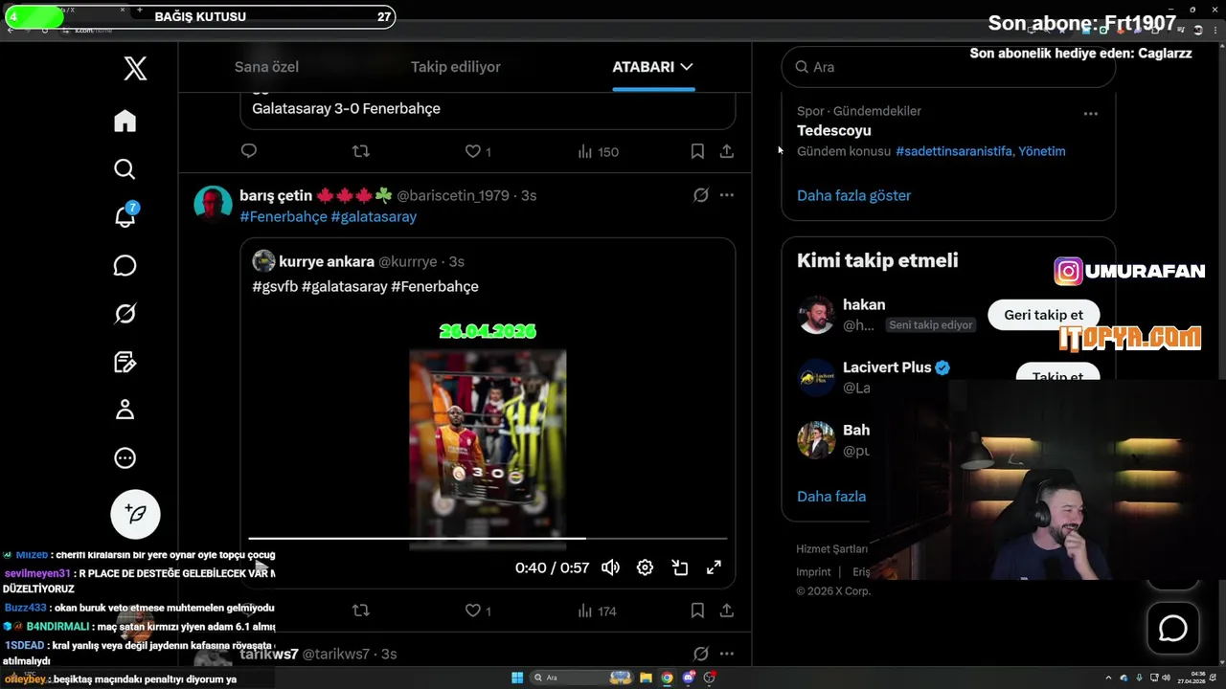Show more trends with Daha fazla göster
Viewport: 1226px width, 689px height.
tap(853, 195)
